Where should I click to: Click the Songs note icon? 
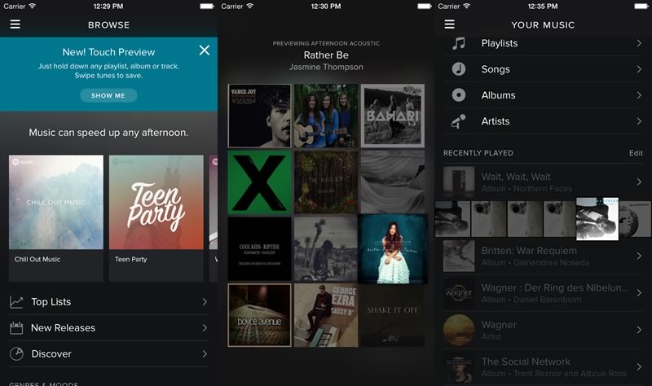coord(459,69)
